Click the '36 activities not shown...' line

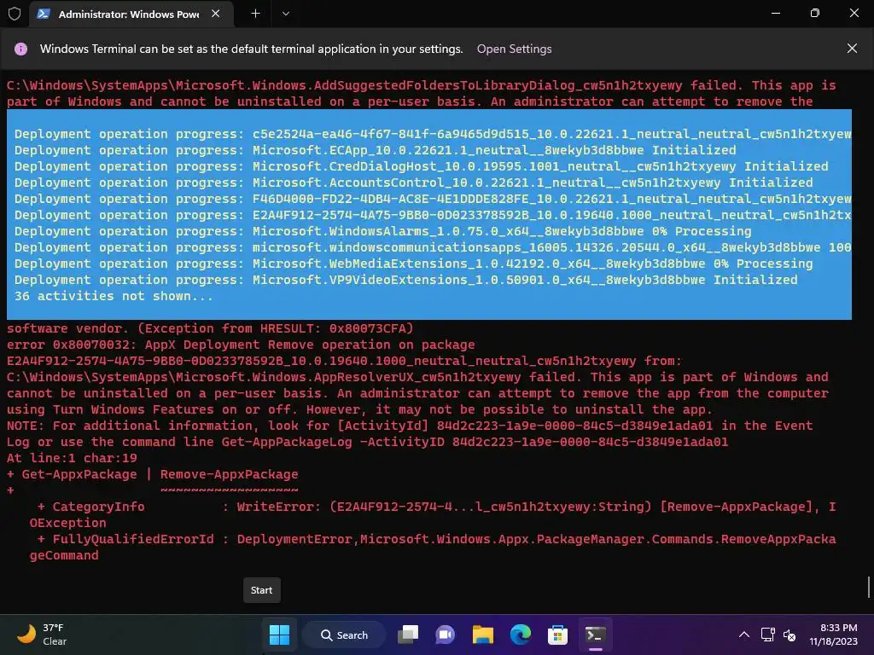point(114,296)
